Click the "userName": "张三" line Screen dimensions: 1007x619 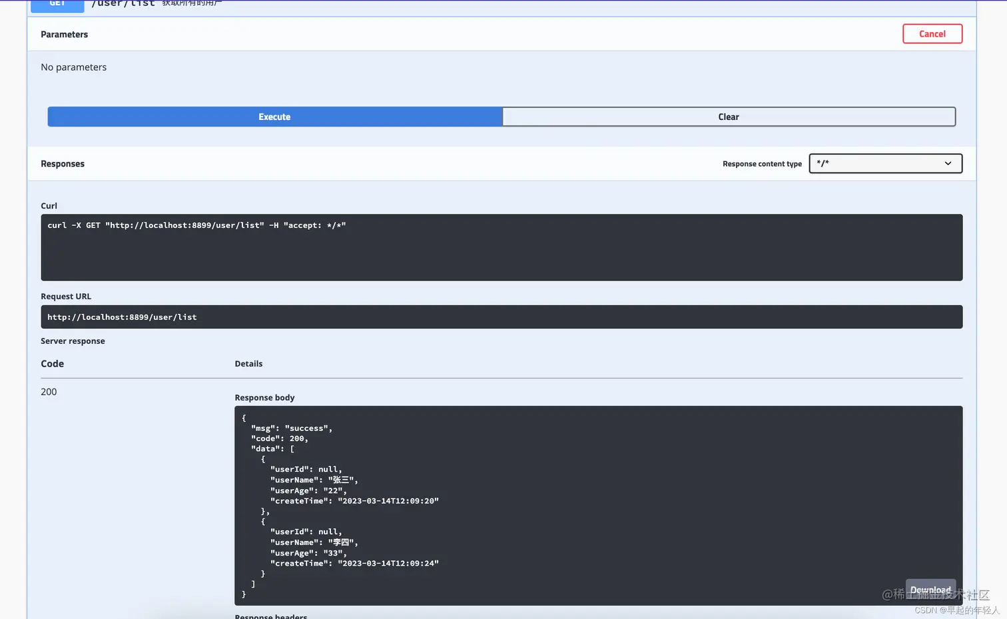coord(314,480)
